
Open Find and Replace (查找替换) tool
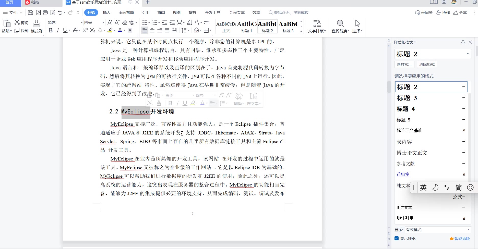340,26
